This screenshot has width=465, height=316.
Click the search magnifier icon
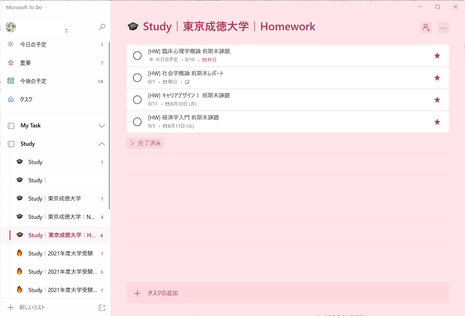pos(102,27)
